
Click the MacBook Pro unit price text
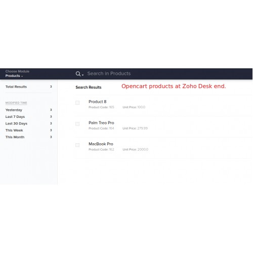136,149
